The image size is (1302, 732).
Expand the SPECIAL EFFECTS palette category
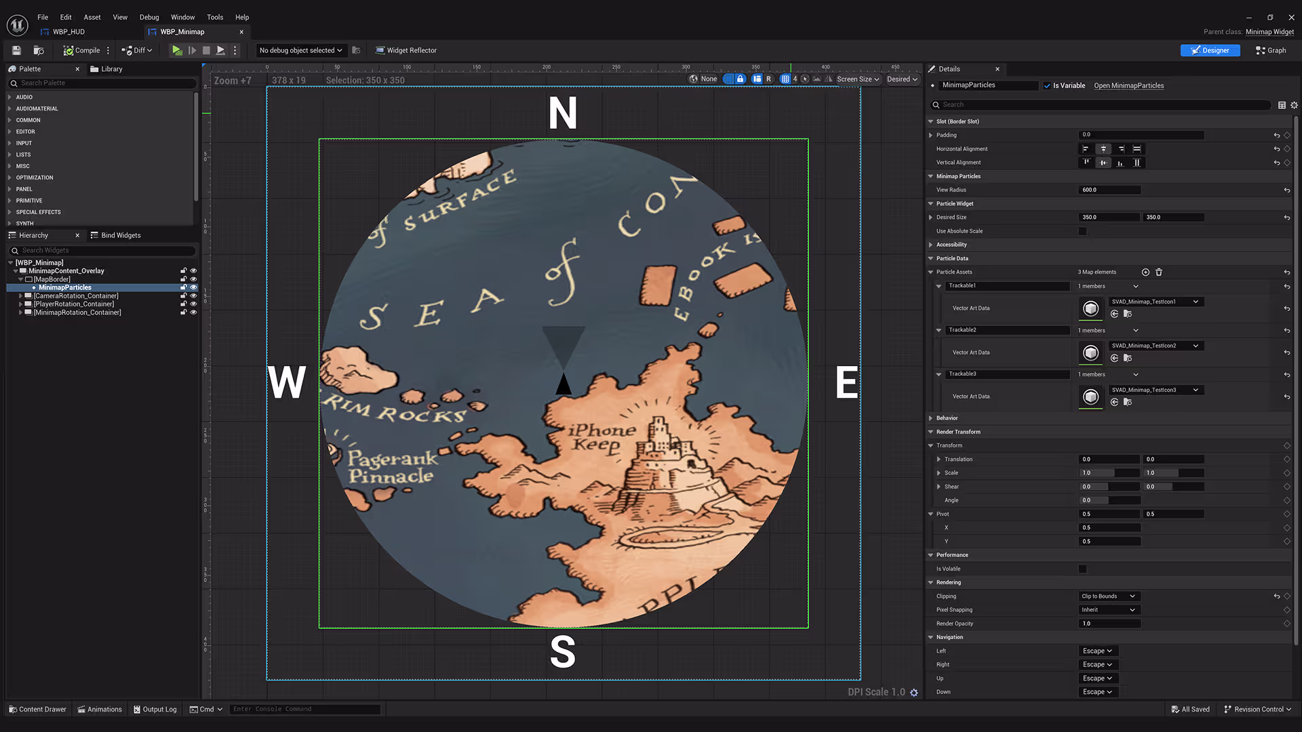tap(9, 212)
